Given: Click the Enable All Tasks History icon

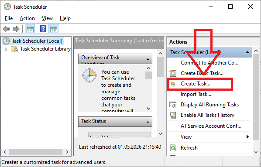Looking at the screenshot, I should 173,115.
